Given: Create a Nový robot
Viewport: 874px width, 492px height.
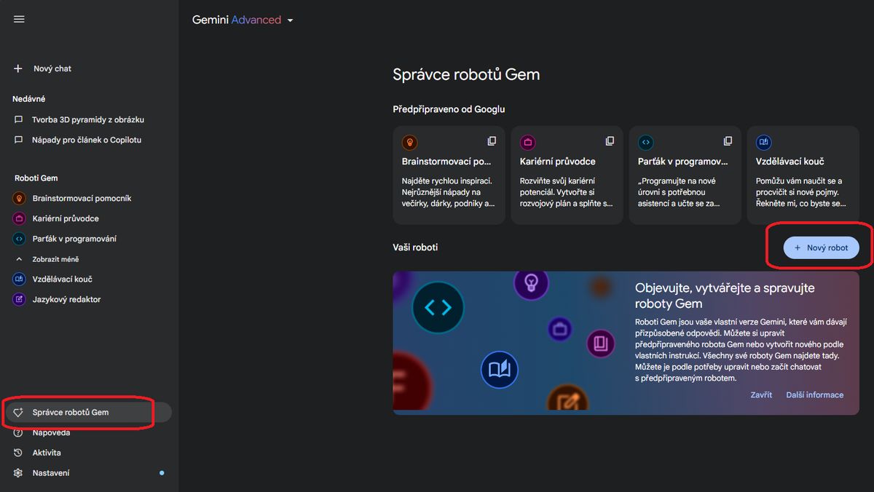Looking at the screenshot, I should (x=821, y=247).
